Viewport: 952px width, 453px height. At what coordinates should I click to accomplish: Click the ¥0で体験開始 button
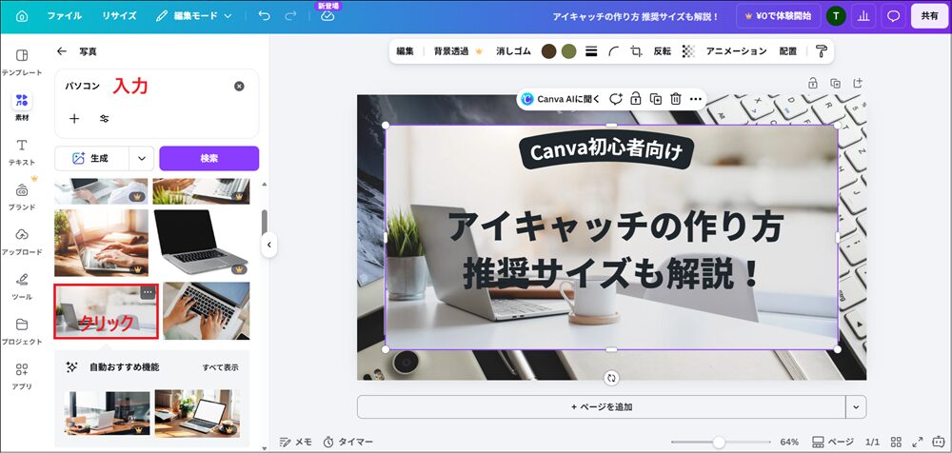(779, 16)
